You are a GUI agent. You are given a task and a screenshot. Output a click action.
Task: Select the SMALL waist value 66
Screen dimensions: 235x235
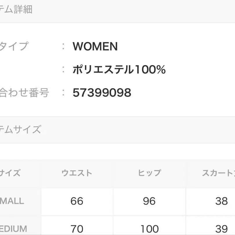pyautogui.click(x=77, y=201)
